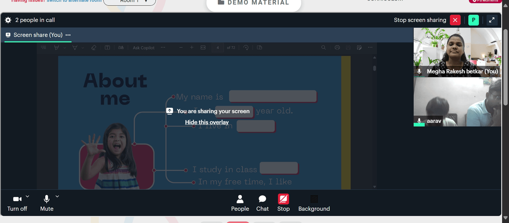Click shared PDF scrollbar down arrow
Screen dimensions: 509x223
pos(375,187)
